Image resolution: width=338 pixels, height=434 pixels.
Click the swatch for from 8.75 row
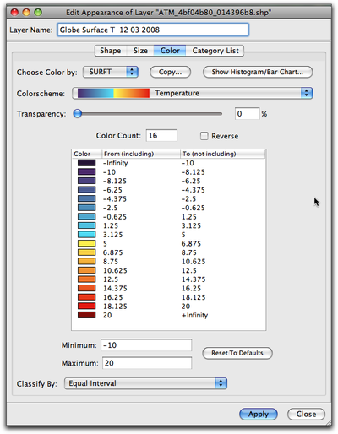[87, 262]
